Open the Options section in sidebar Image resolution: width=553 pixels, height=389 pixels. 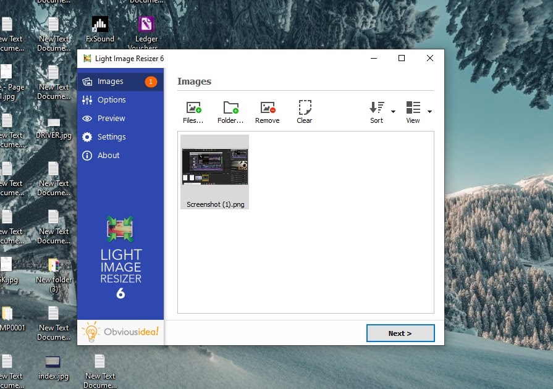tap(120, 100)
